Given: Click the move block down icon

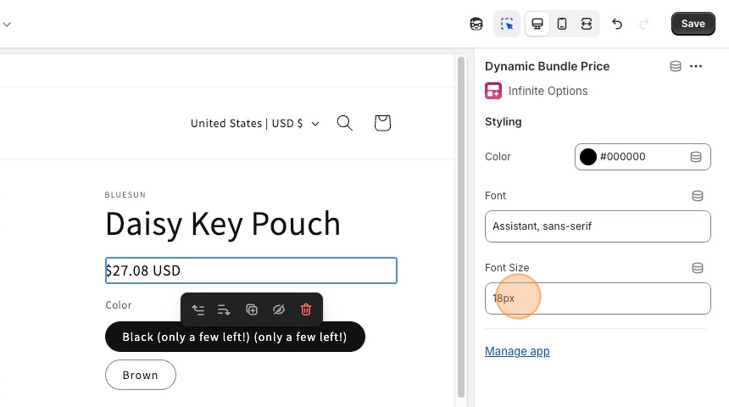Looking at the screenshot, I should [224, 310].
